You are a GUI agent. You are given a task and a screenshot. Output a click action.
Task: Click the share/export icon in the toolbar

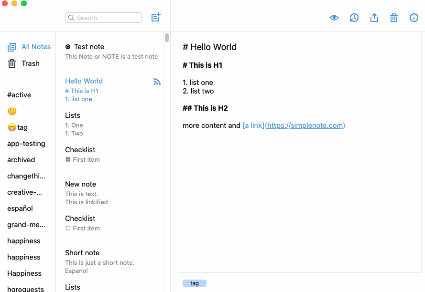[x=374, y=17]
